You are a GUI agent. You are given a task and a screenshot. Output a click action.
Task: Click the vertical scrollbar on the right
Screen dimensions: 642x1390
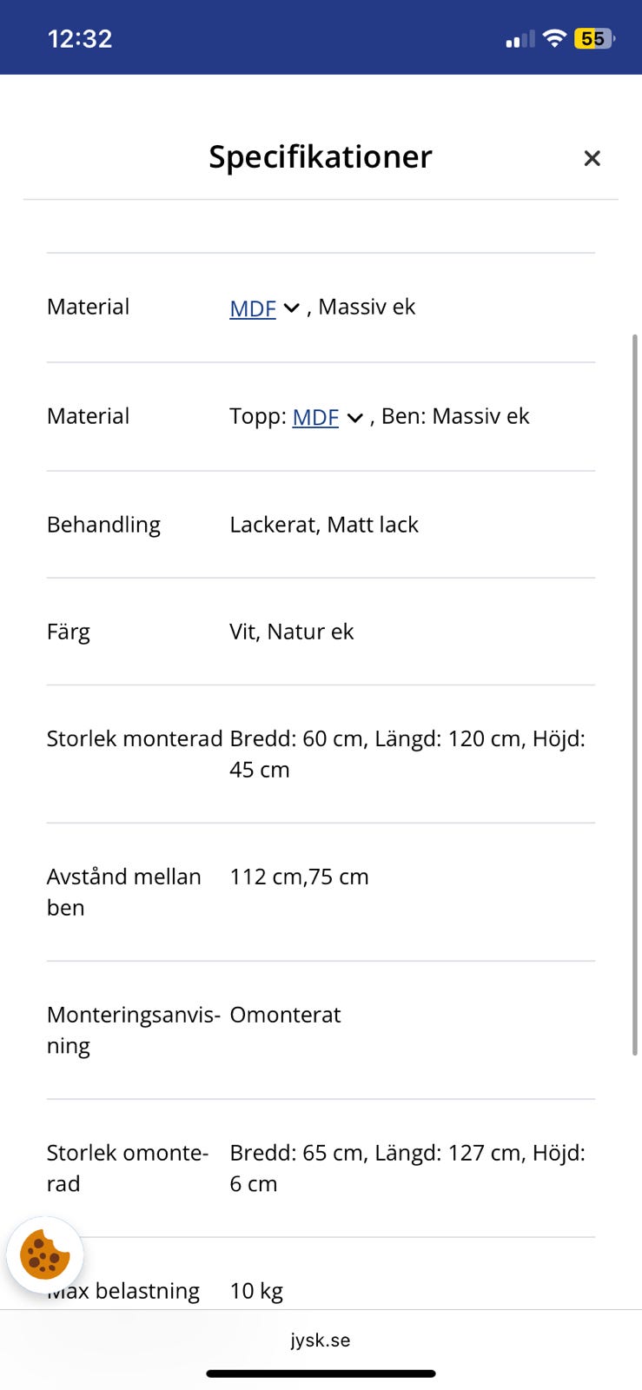pos(635,695)
